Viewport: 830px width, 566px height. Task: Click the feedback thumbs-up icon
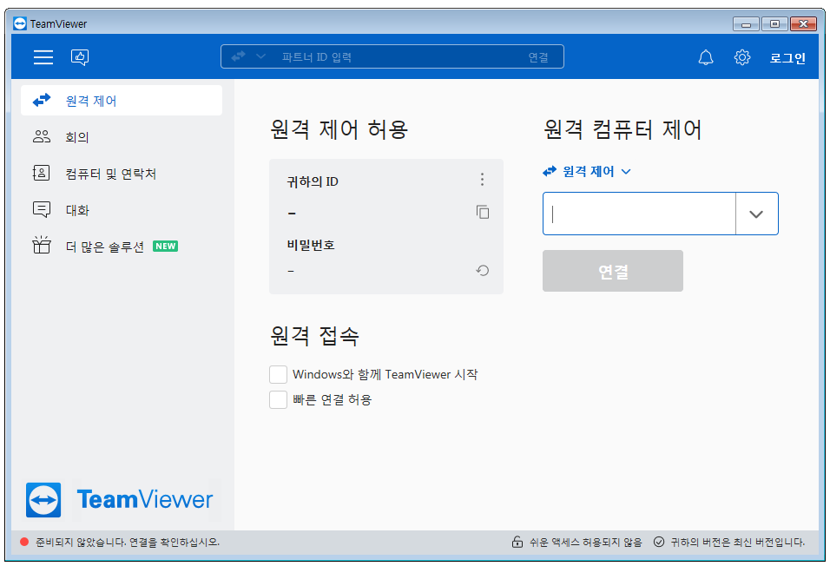point(80,56)
